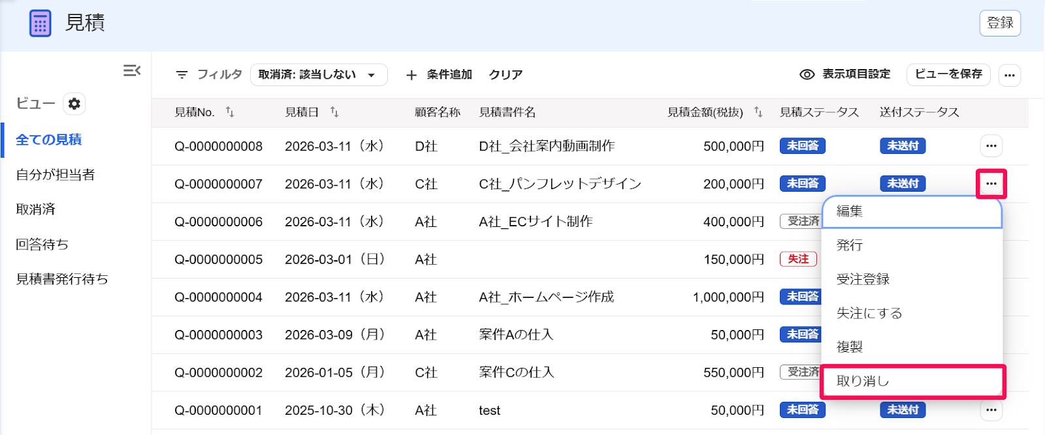This screenshot has width=1045, height=435.
Task: Click 未送付 badge for Q-0000000007
Action: click(x=903, y=184)
